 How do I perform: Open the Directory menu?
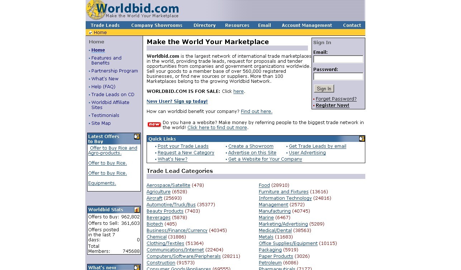pos(205,25)
